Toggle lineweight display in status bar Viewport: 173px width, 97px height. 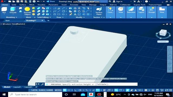point(105,90)
